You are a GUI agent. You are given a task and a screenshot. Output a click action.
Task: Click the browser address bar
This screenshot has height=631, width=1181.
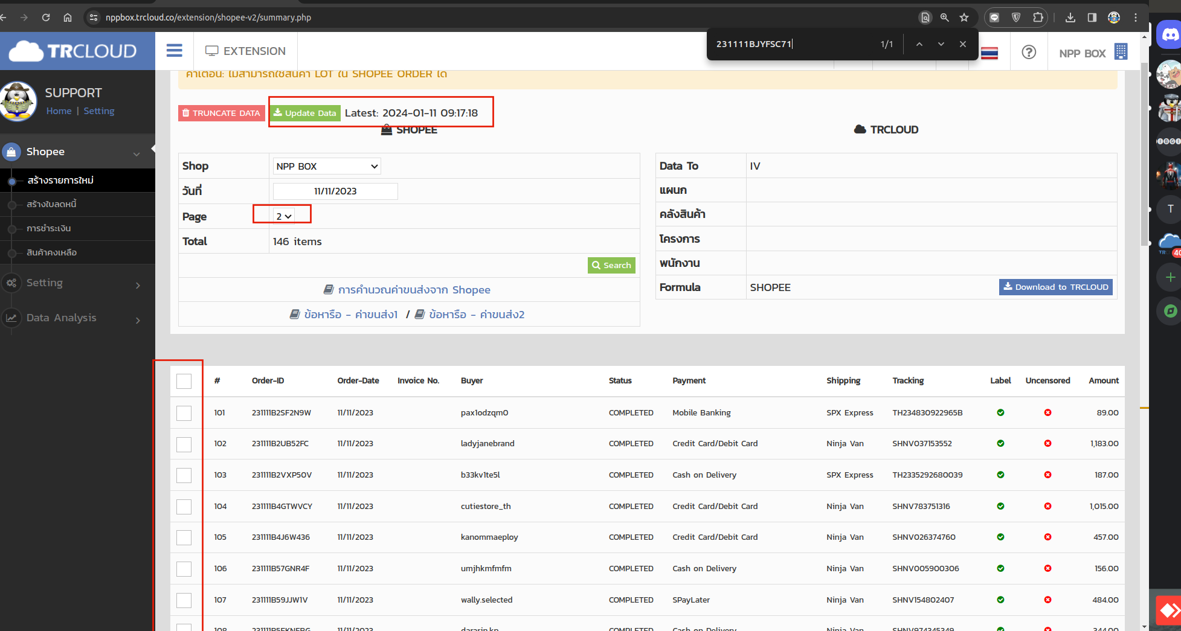[x=501, y=18]
